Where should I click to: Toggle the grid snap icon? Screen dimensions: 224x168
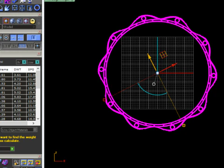click(37, 46)
